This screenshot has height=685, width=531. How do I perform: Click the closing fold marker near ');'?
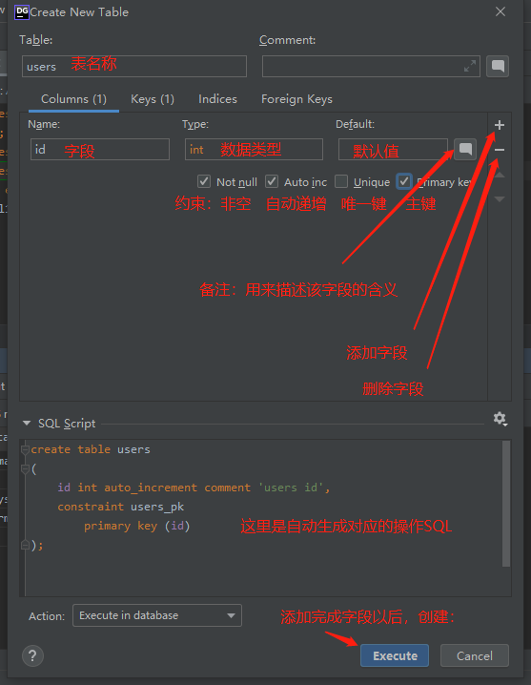(x=26, y=545)
